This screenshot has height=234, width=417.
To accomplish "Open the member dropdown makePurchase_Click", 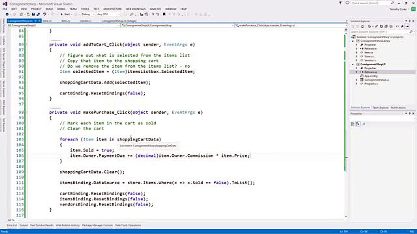I will coord(291,25).
